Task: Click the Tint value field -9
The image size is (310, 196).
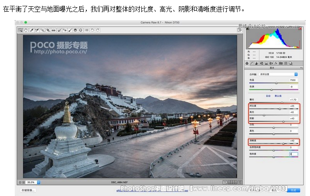Action: 293,86
